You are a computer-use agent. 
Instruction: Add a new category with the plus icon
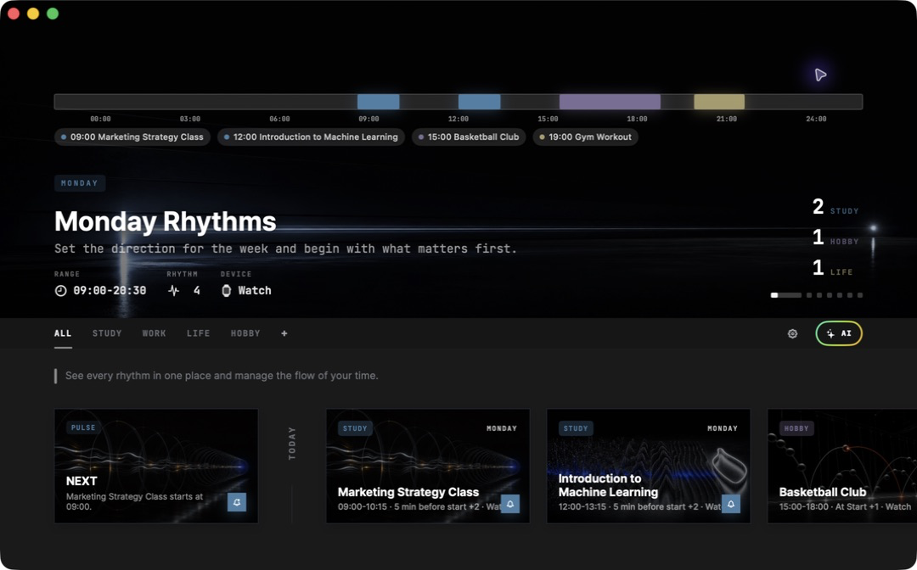pyautogui.click(x=284, y=333)
